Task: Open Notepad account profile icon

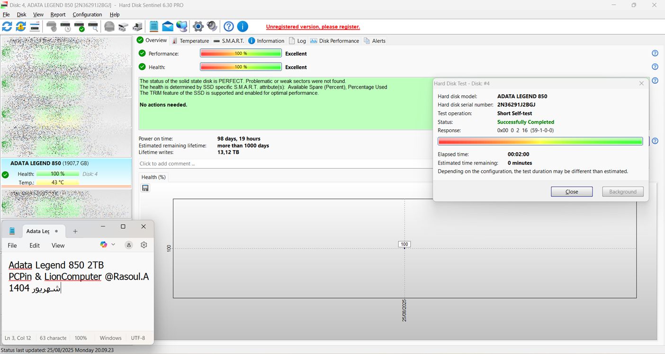Action: point(128,245)
